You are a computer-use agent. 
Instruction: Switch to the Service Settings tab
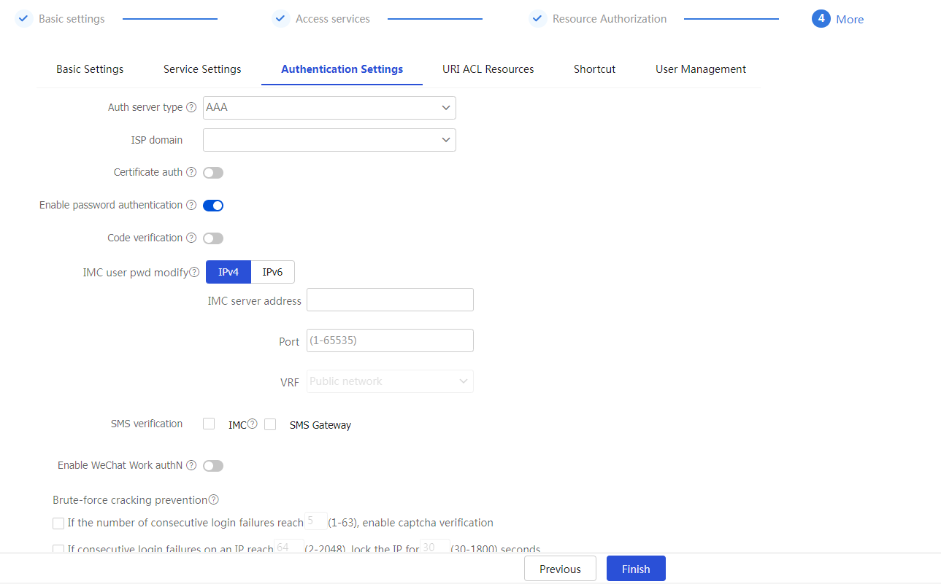point(202,69)
